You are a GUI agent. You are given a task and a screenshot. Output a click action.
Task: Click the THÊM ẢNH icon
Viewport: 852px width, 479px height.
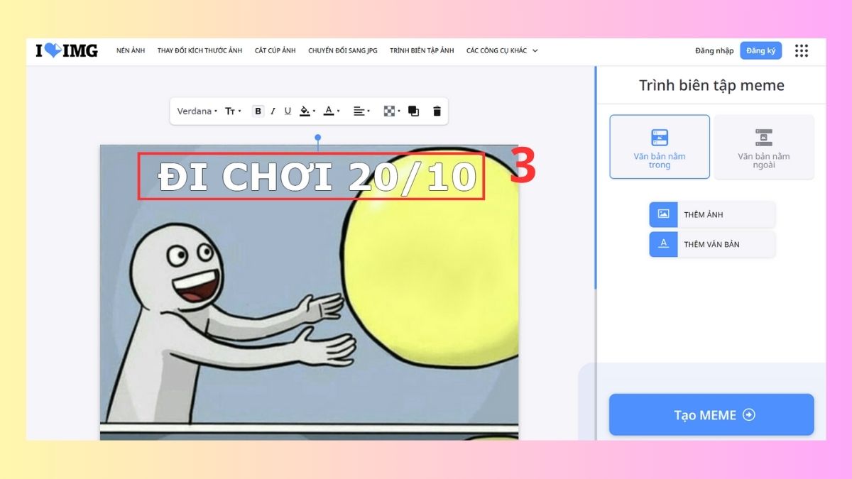click(x=663, y=214)
